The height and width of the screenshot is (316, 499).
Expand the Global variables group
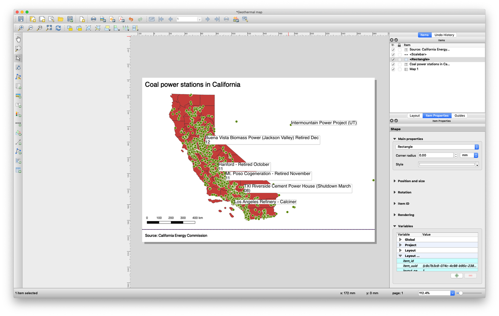(x=400, y=240)
